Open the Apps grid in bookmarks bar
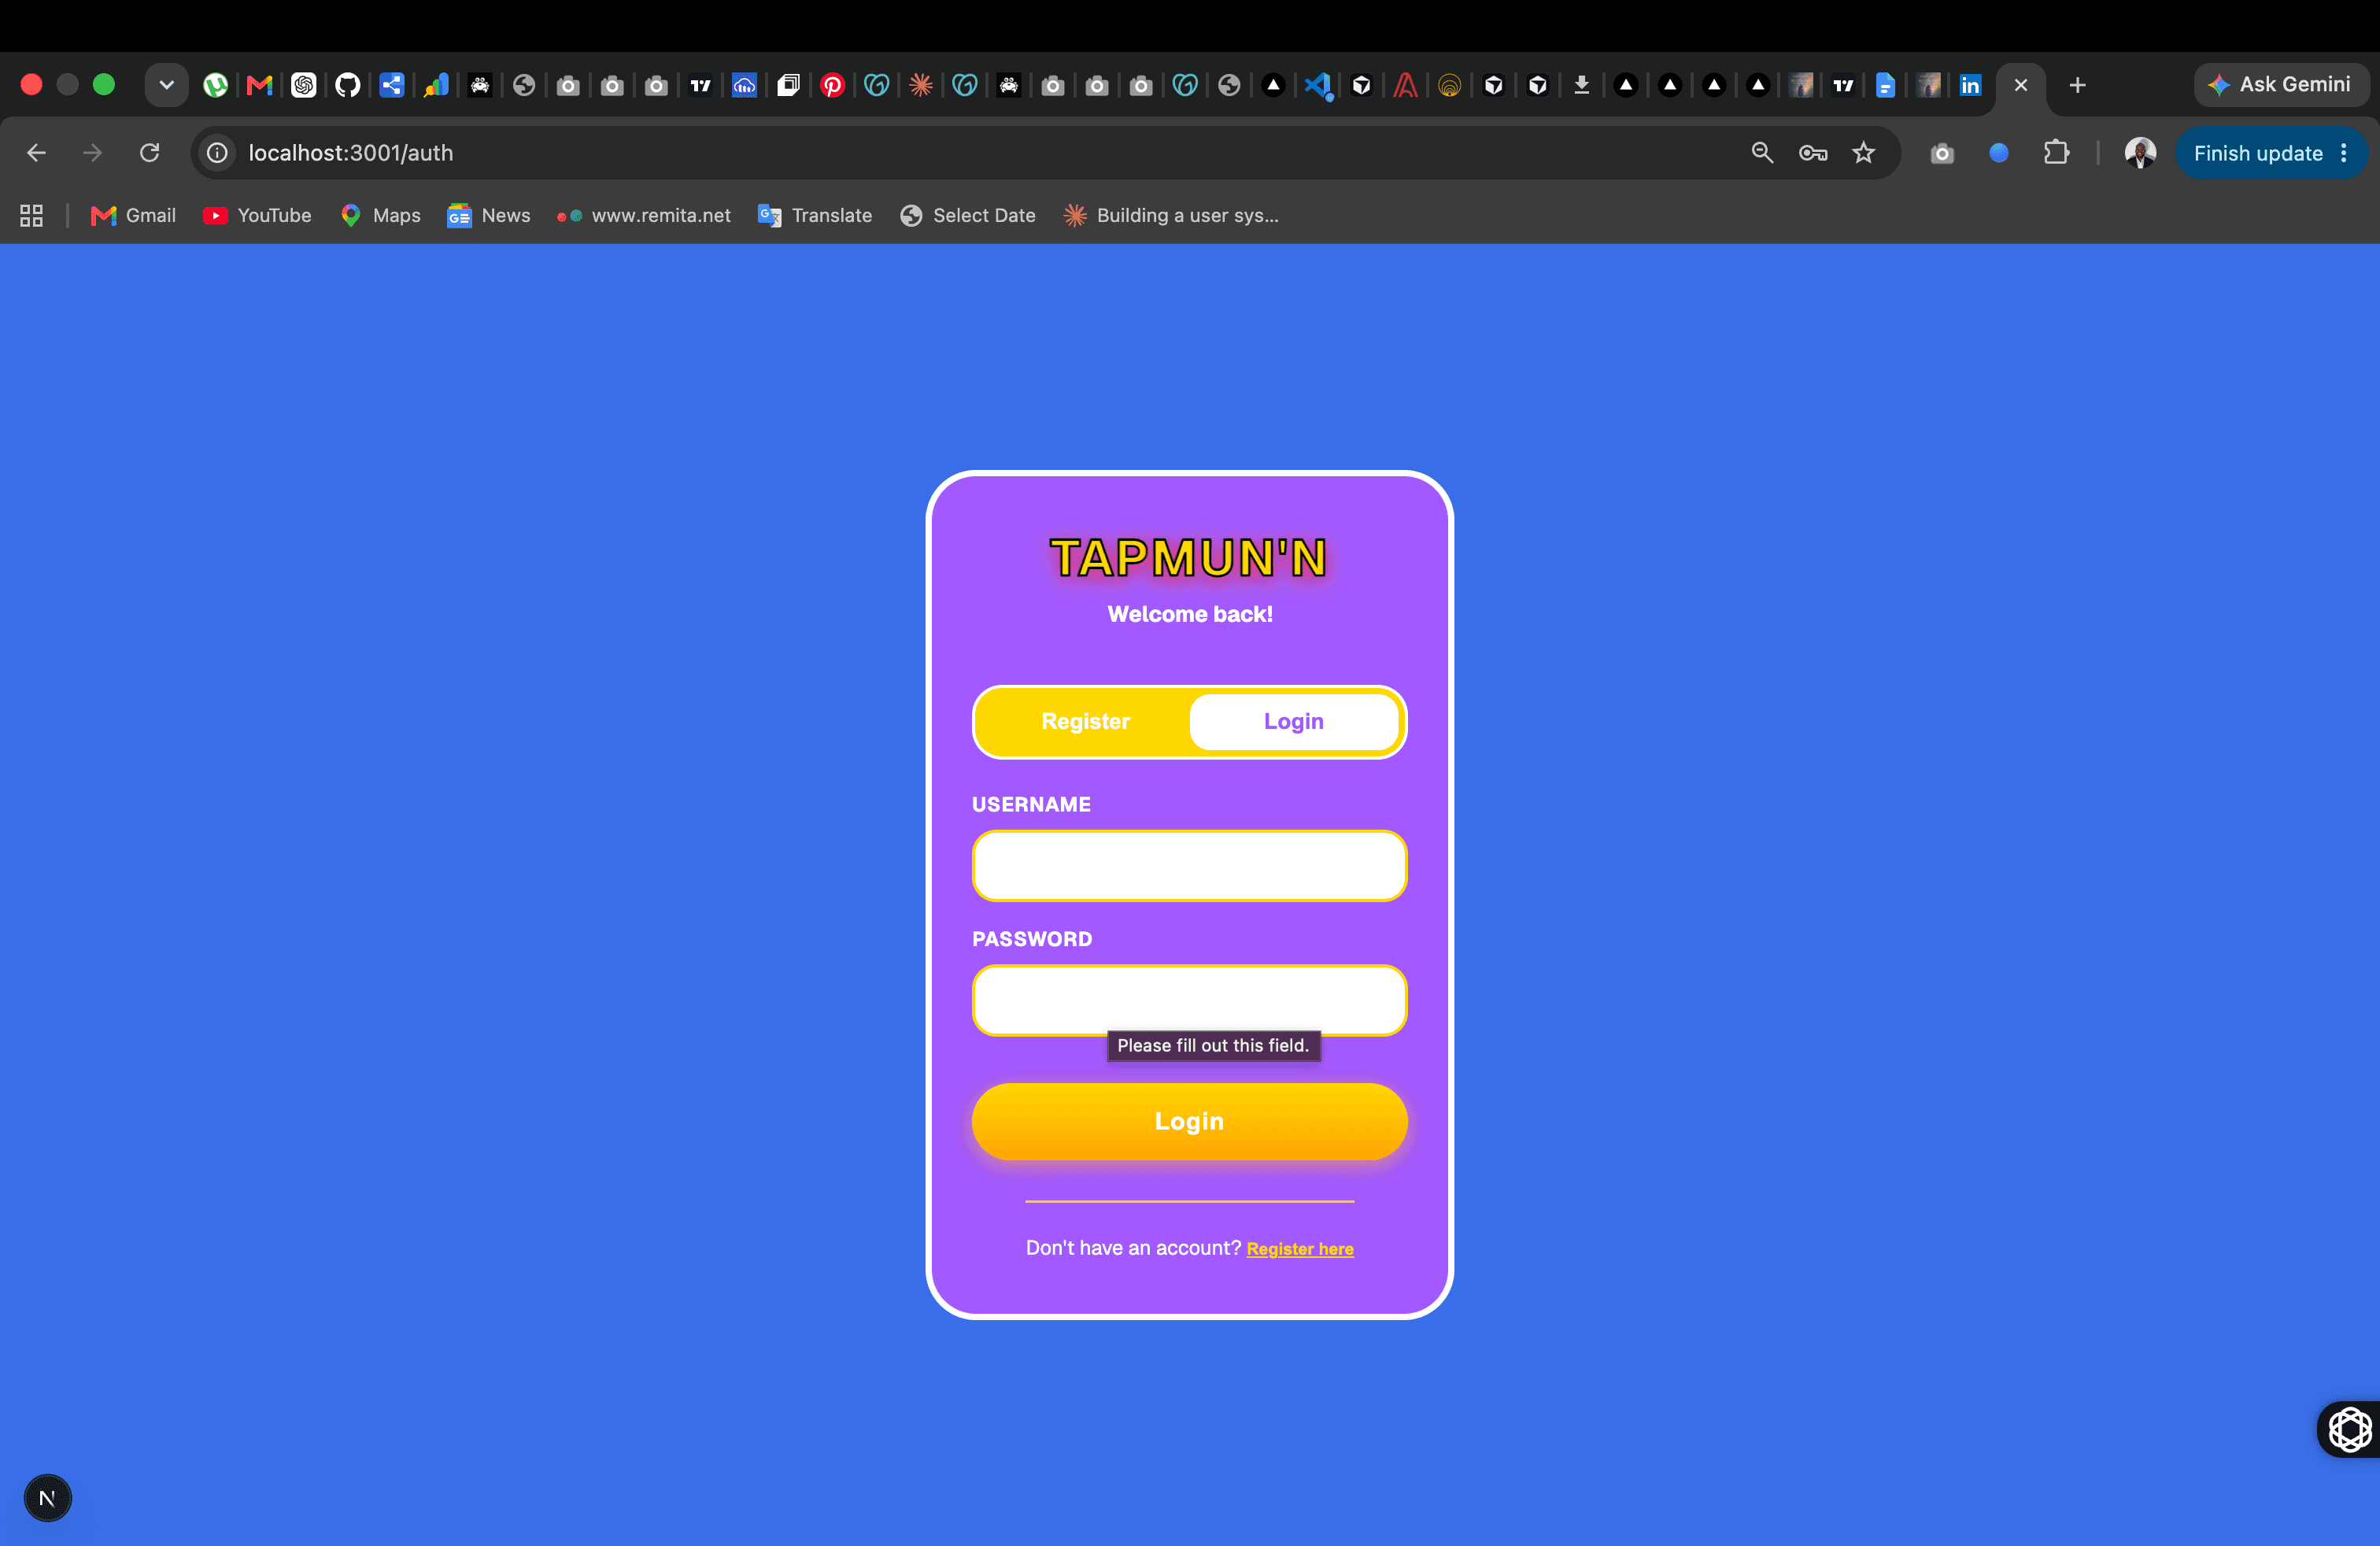Viewport: 2380px width, 1546px height. (31, 215)
